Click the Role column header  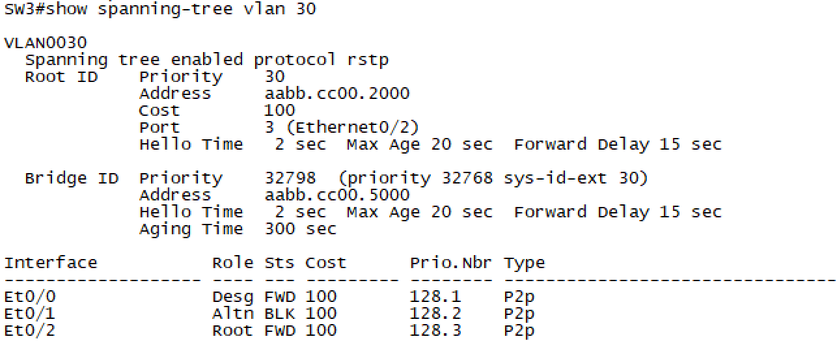[232, 263]
